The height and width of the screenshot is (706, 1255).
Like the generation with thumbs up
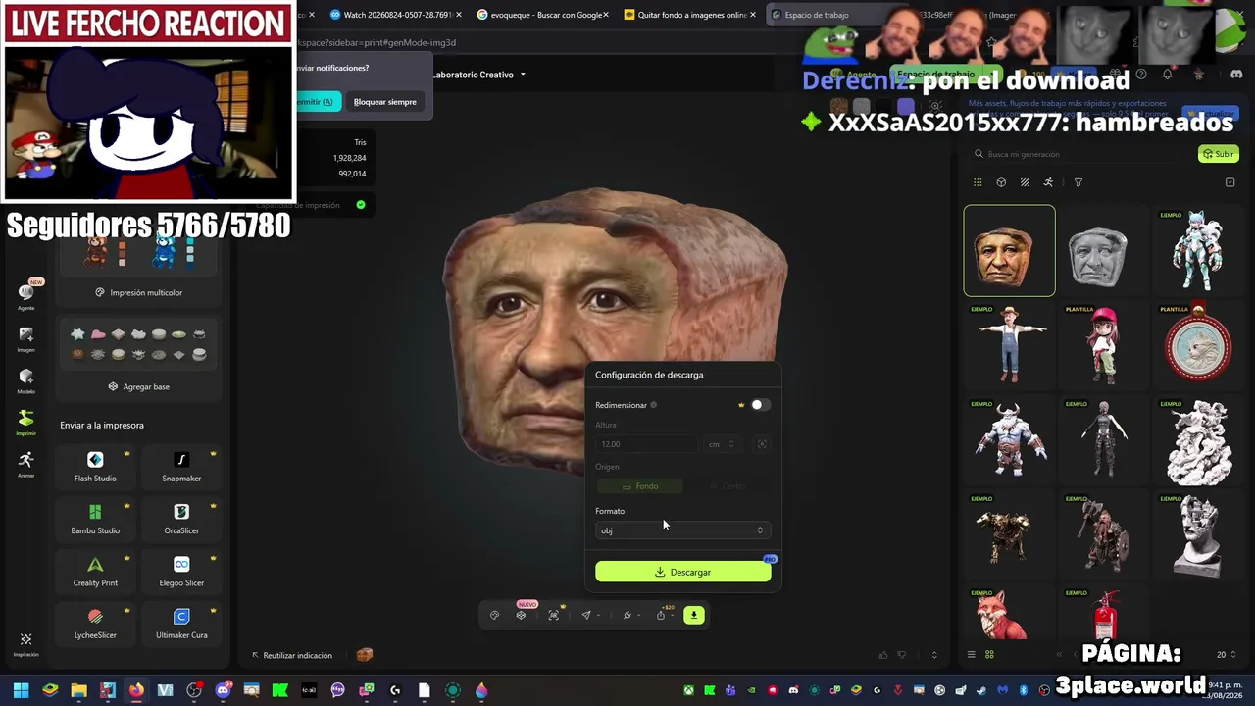click(x=883, y=655)
